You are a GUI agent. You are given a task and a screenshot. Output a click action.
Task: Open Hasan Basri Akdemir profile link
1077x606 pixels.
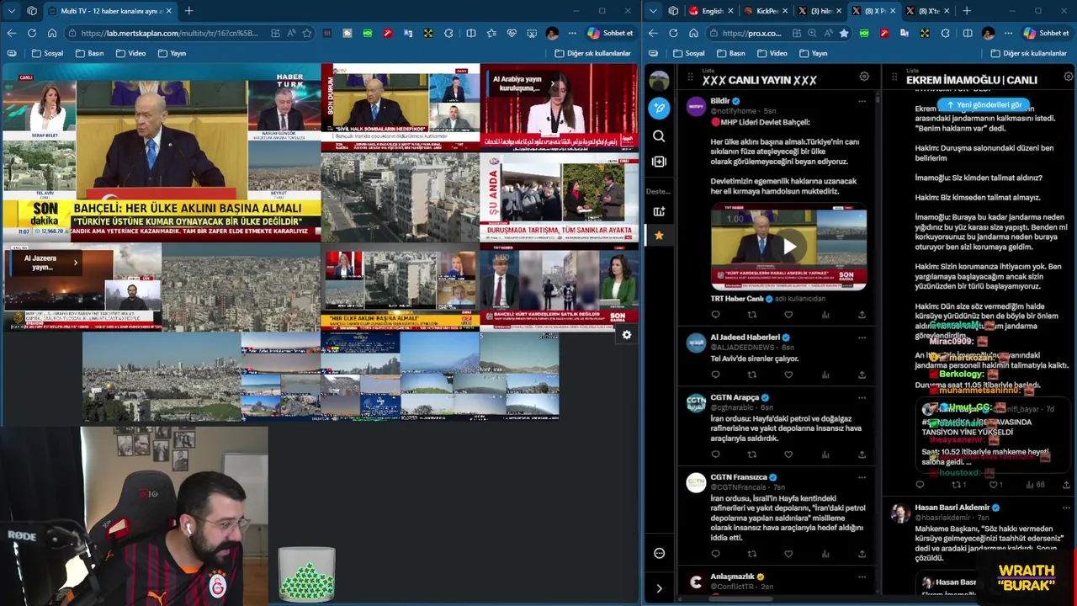(952, 508)
